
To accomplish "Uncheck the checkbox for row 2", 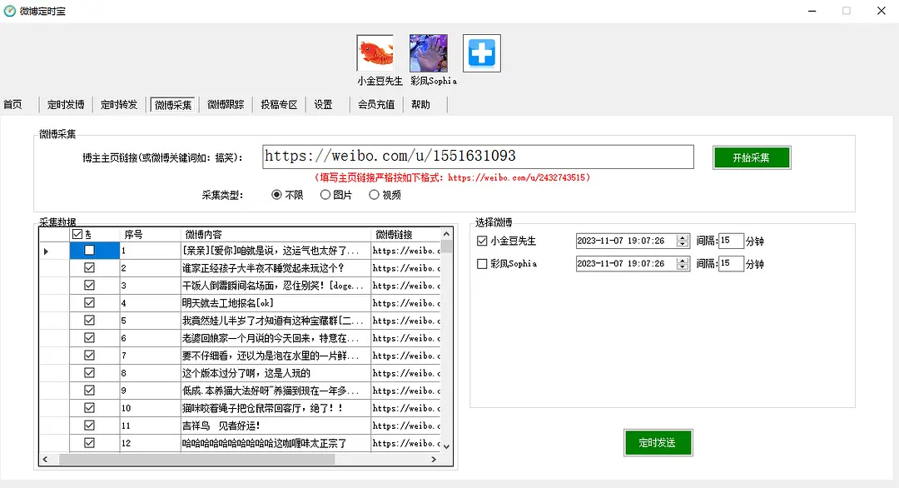I will [89, 268].
